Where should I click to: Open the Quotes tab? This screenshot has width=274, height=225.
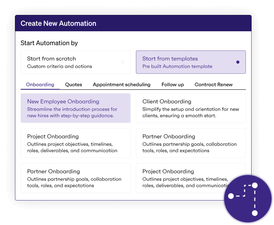pyautogui.click(x=74, y=85)
